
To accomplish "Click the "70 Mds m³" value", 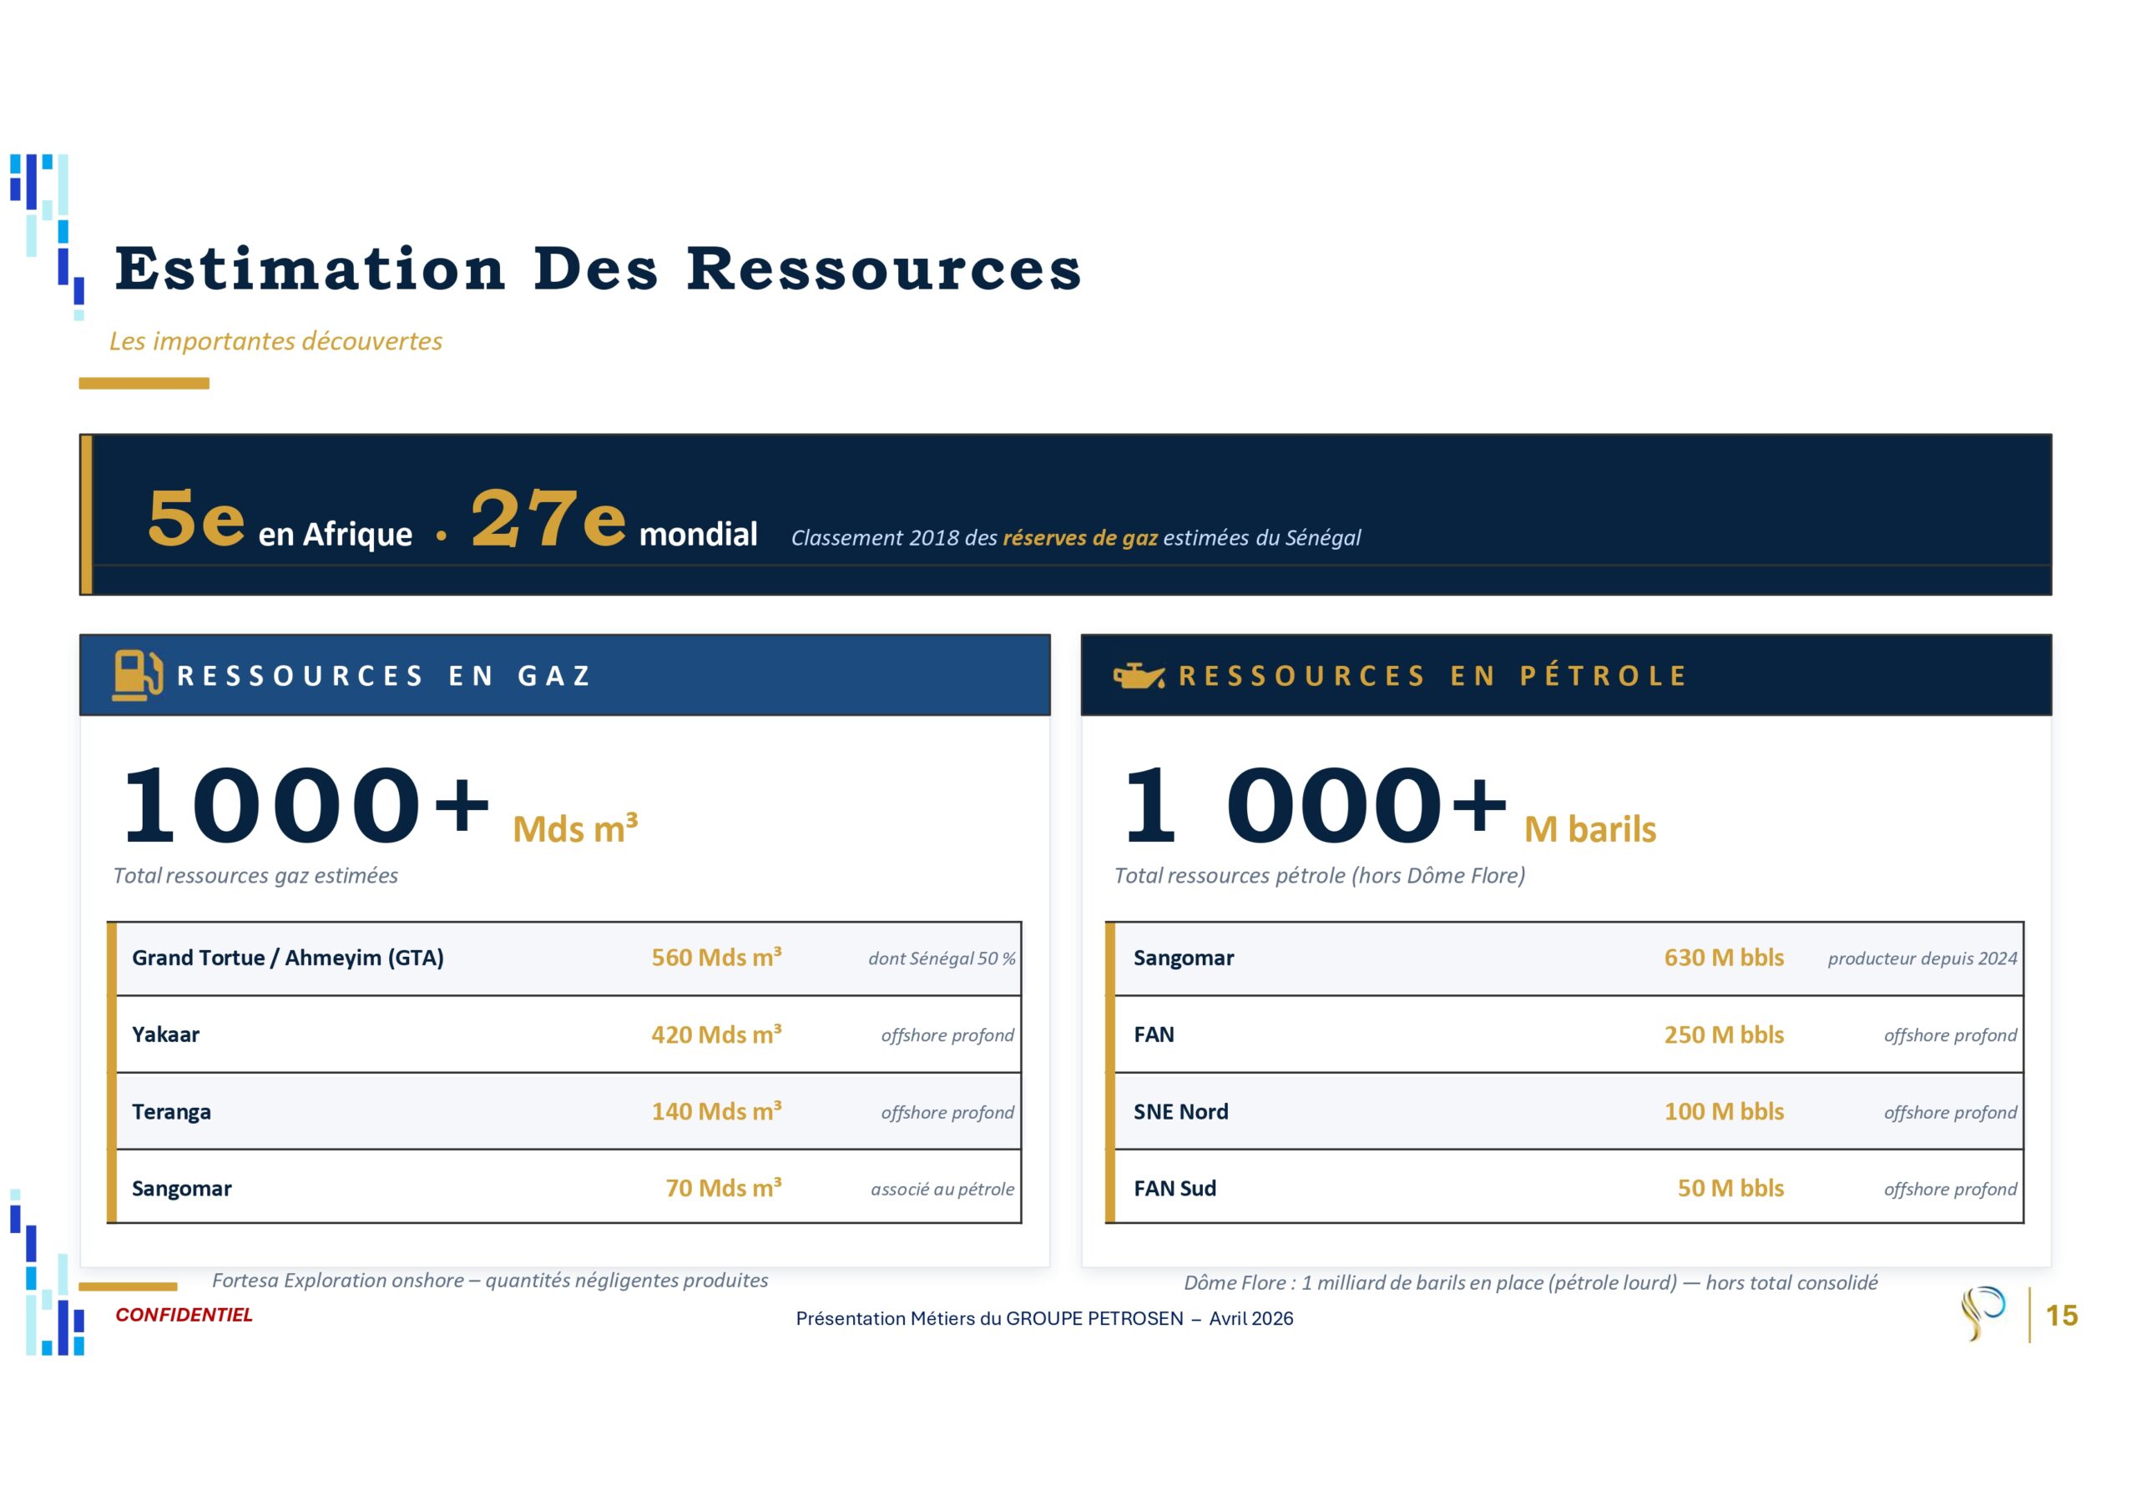I will point(723,1188).
